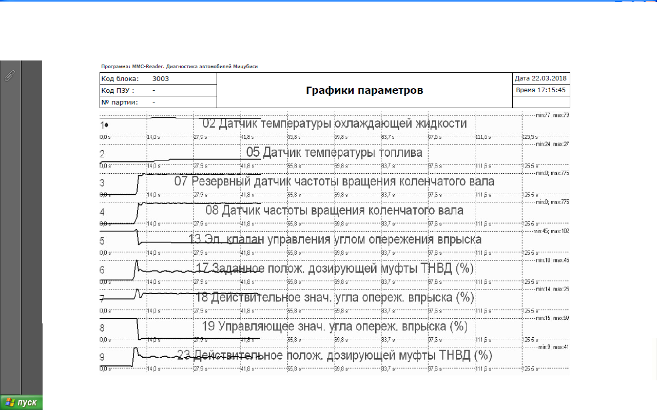Image resolution: width=657 pixels, height=410 pixels.
Task: Click the Дата 22.03.2018 cell
Action: point(541,78)
